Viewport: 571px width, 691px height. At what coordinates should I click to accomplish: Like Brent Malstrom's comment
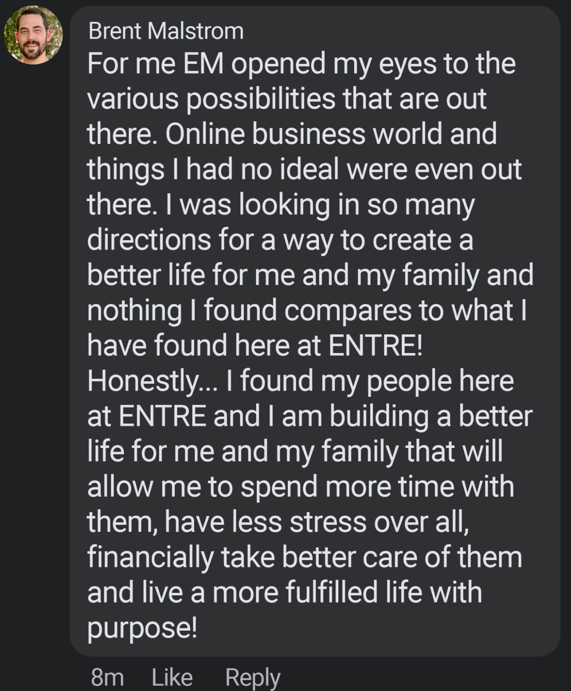(172, 677)
